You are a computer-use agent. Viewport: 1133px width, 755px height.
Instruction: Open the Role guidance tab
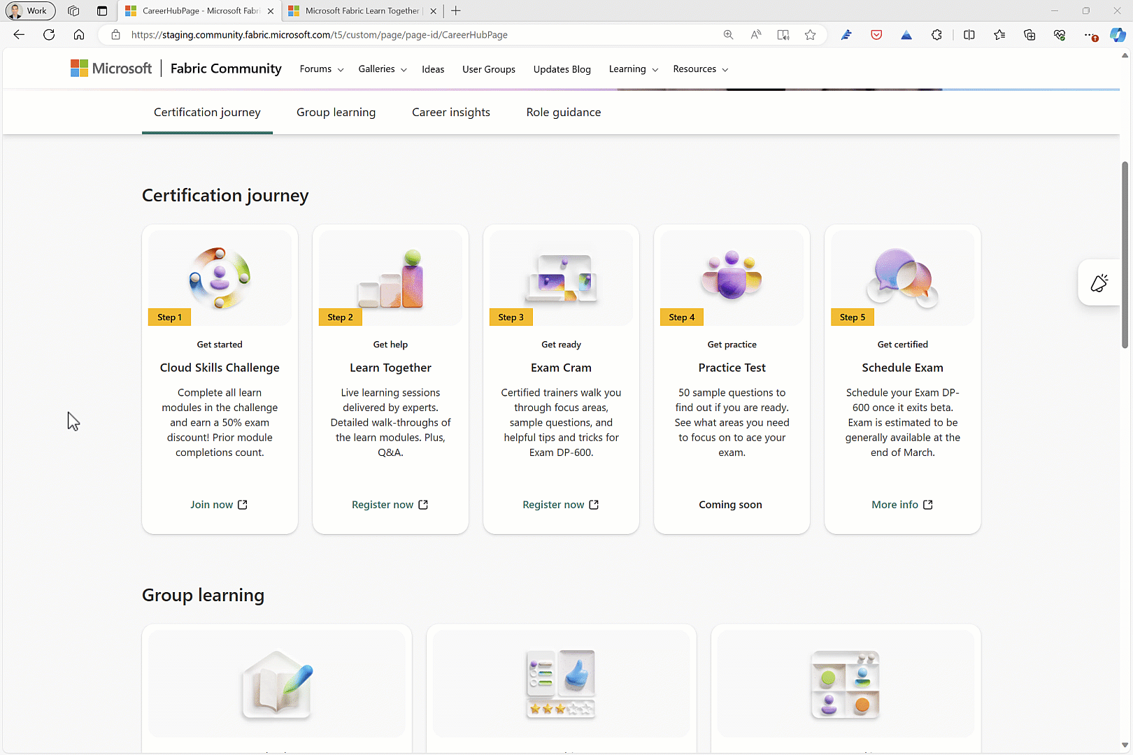click(x=564, y=113)
